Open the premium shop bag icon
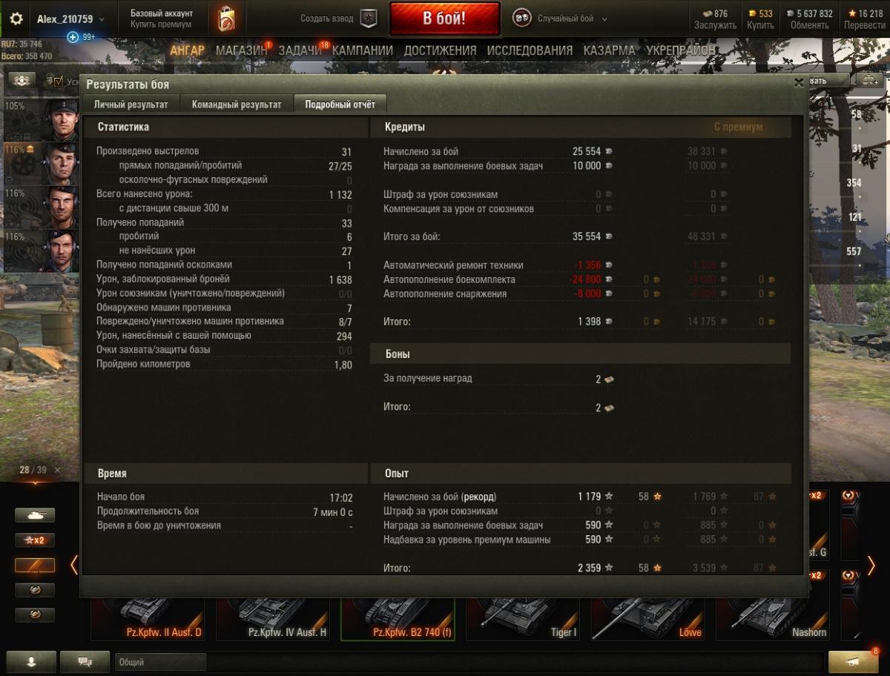The image size is (890, 676). point(226,19)
